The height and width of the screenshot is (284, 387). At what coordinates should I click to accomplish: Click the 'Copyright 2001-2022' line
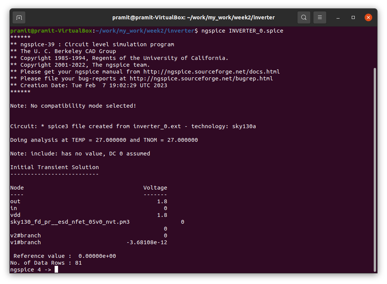click(80, 65)
